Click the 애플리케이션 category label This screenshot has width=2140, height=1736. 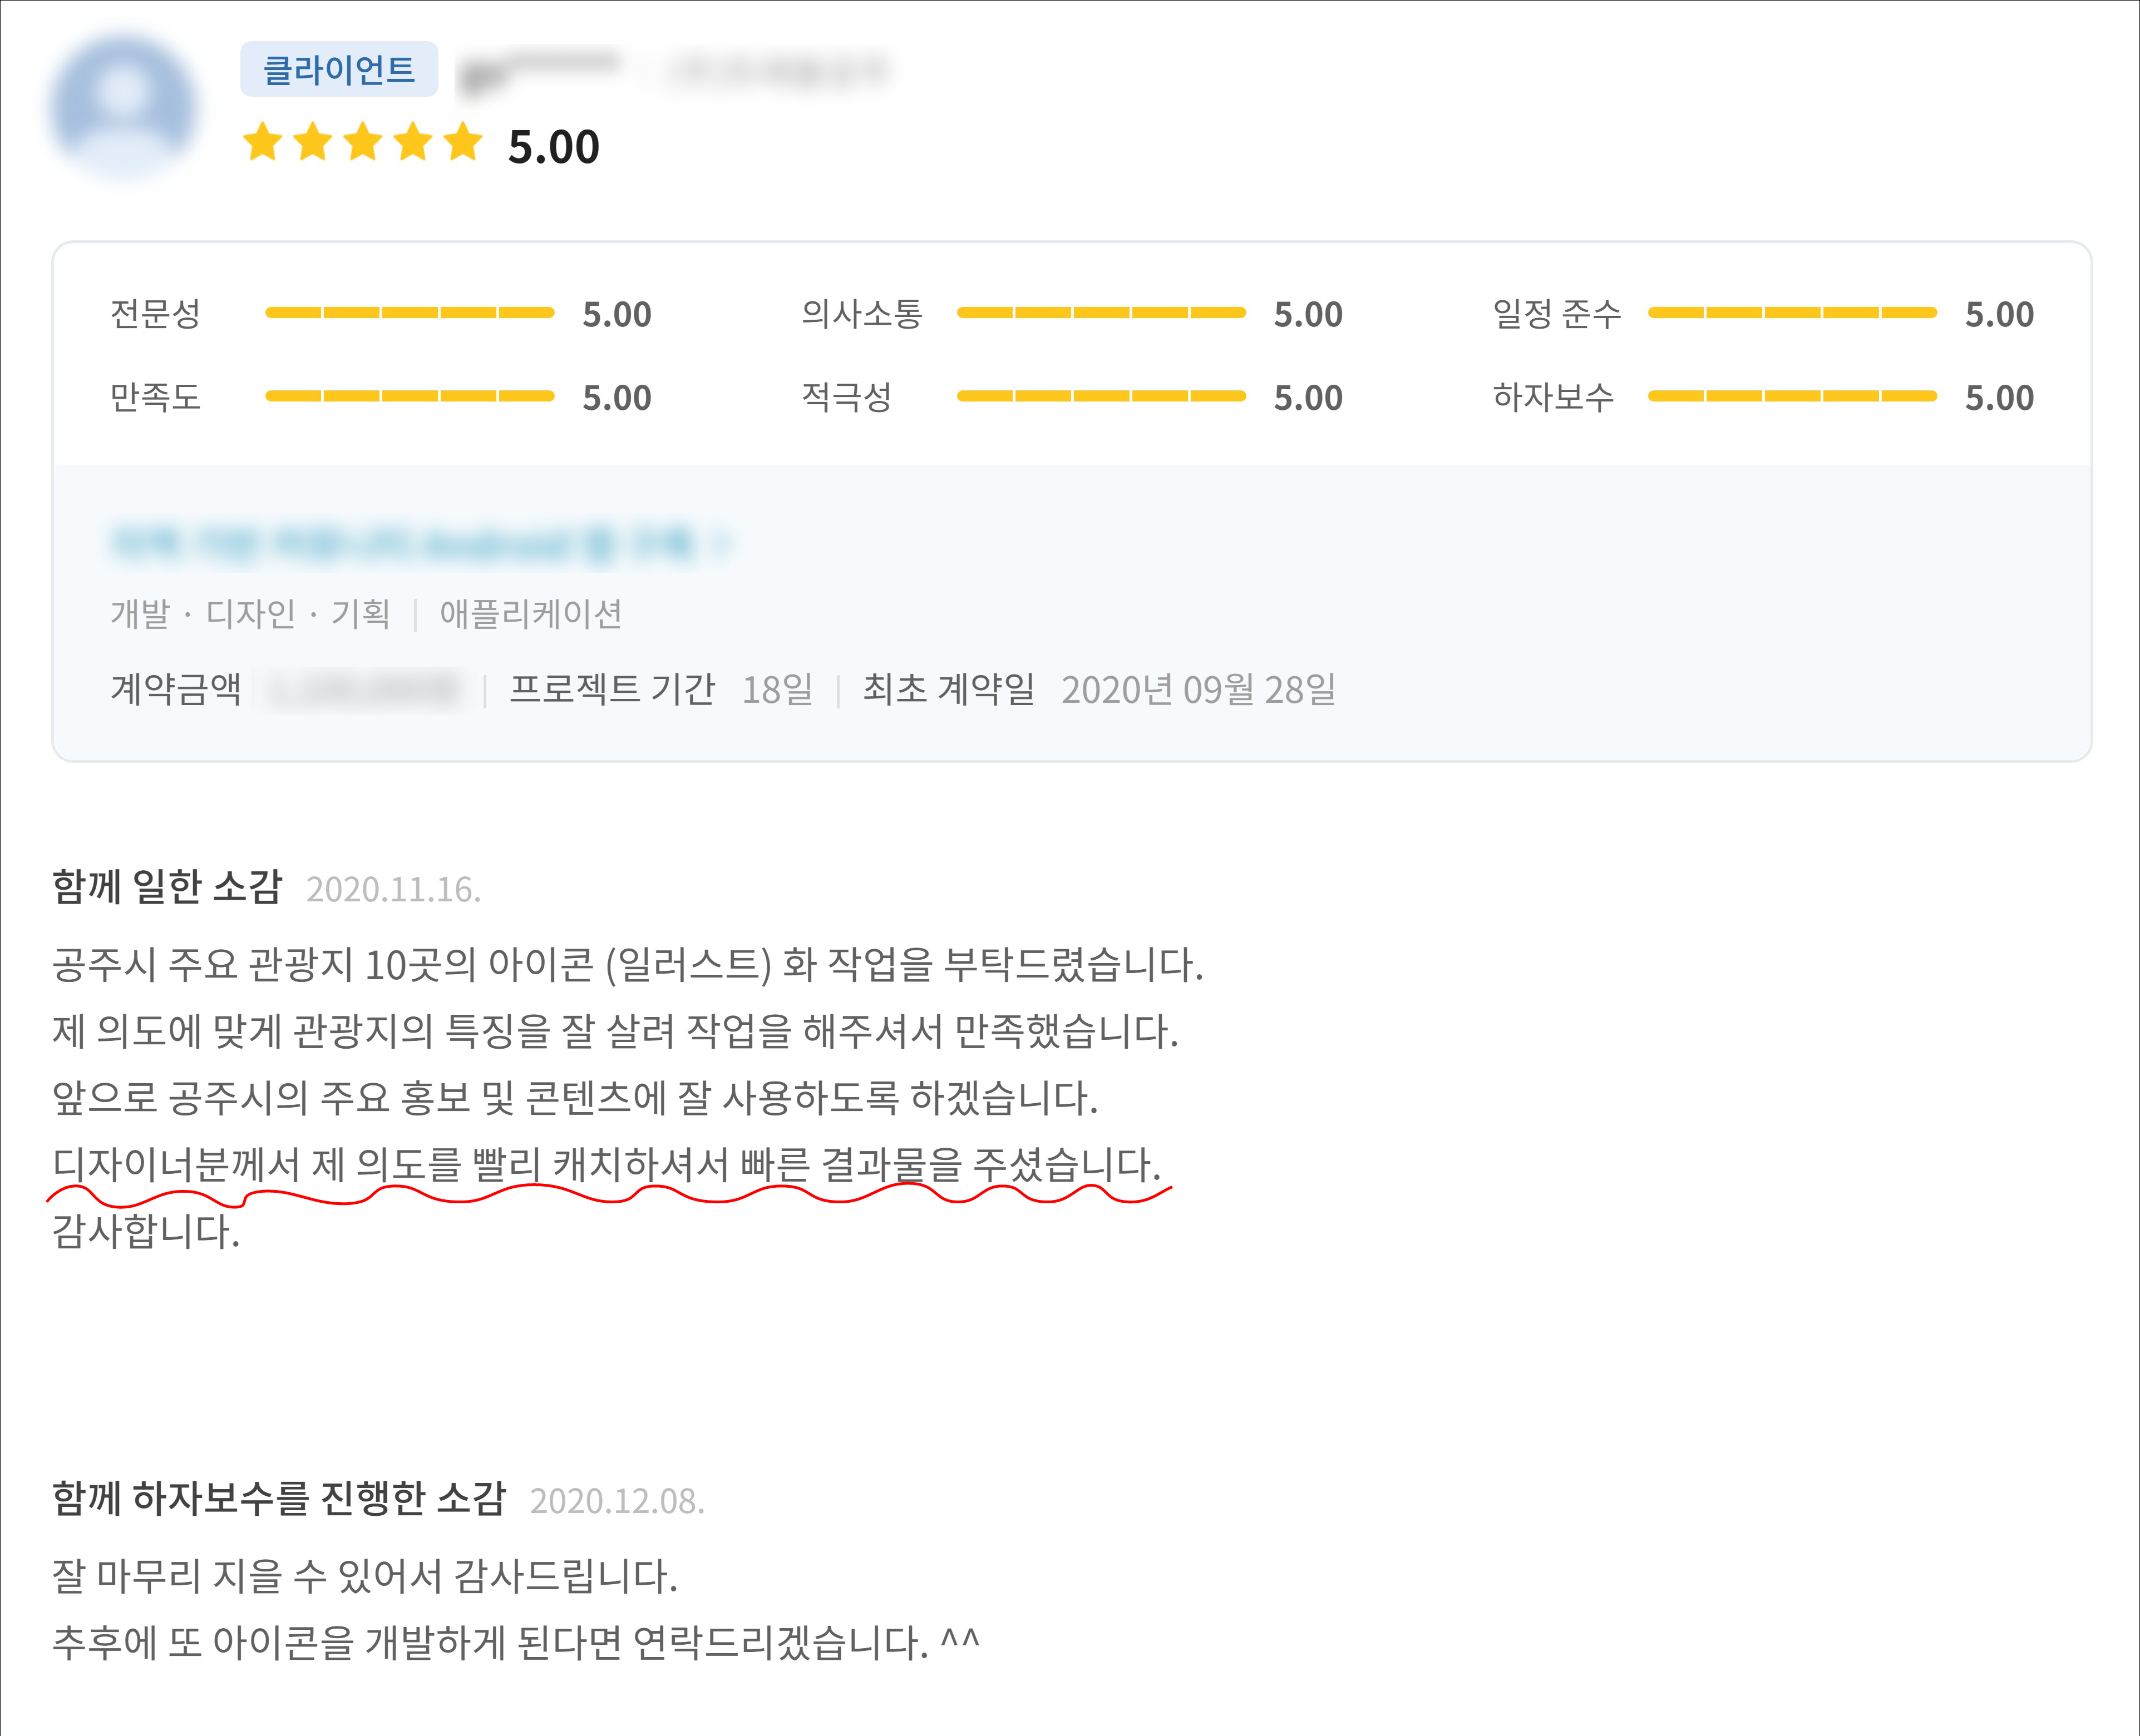[x=530, y=613]
